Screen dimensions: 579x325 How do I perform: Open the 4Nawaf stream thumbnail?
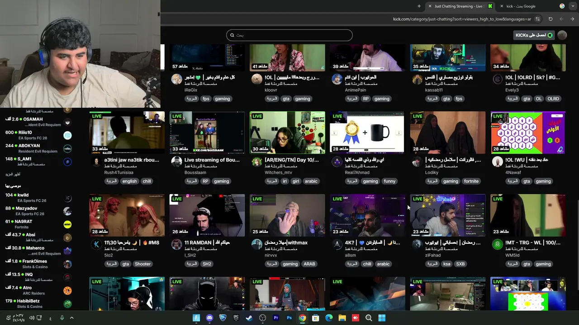pyautogui.click(x=528, y=132)
